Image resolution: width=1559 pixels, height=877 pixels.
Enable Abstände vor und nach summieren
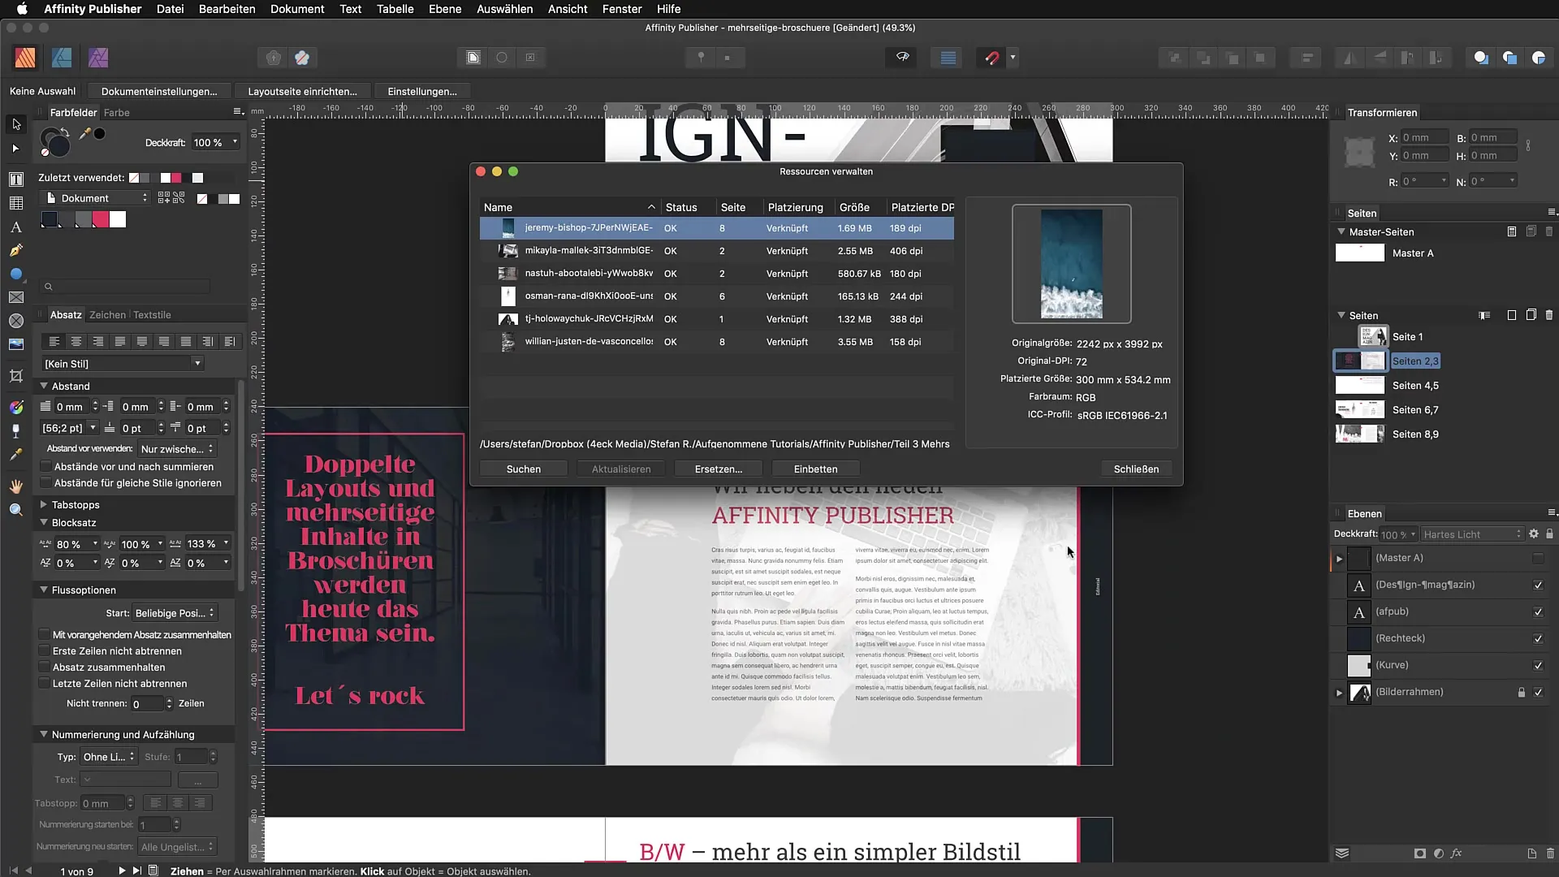coord(46,467)
